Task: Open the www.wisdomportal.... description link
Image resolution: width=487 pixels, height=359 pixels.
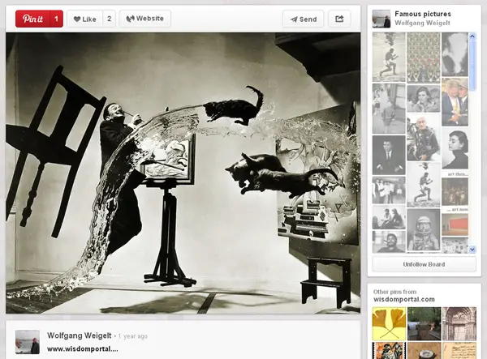Action: coord(83,349)
